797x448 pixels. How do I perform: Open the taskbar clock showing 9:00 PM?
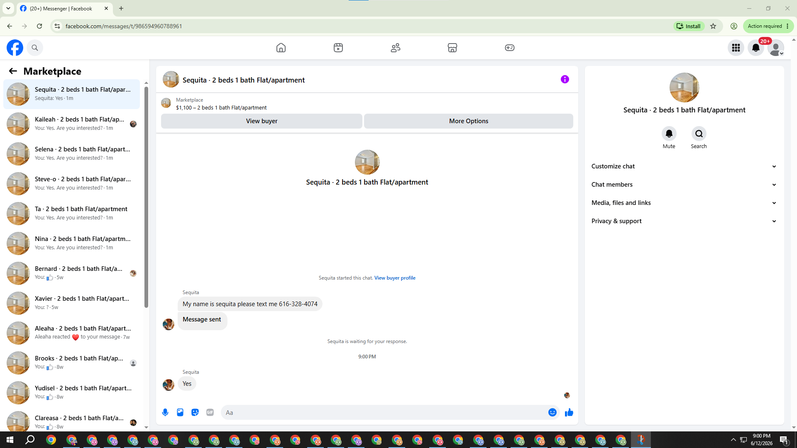[761, 440]
